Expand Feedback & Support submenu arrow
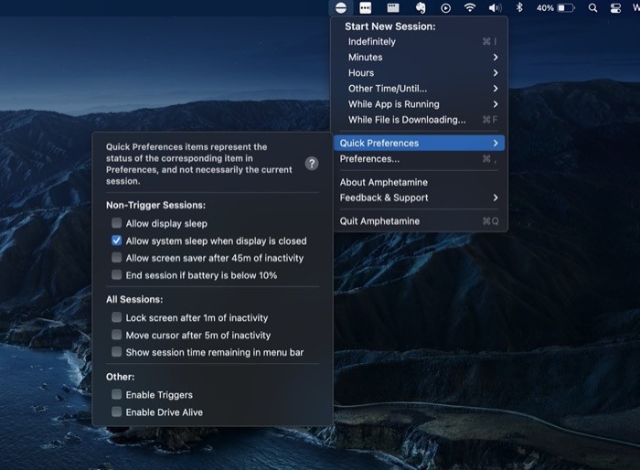The image size is (640, 470). click(496, 198)
